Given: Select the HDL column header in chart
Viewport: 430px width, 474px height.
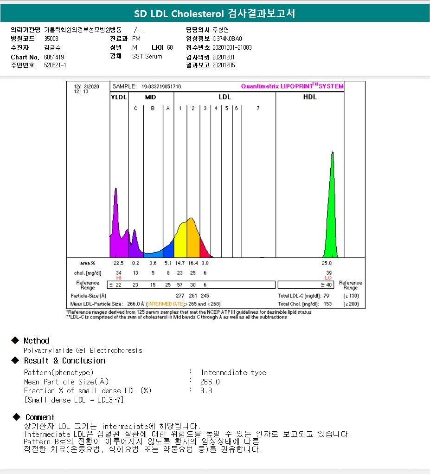Looking at the screenshot, I should tap(309, 97).
